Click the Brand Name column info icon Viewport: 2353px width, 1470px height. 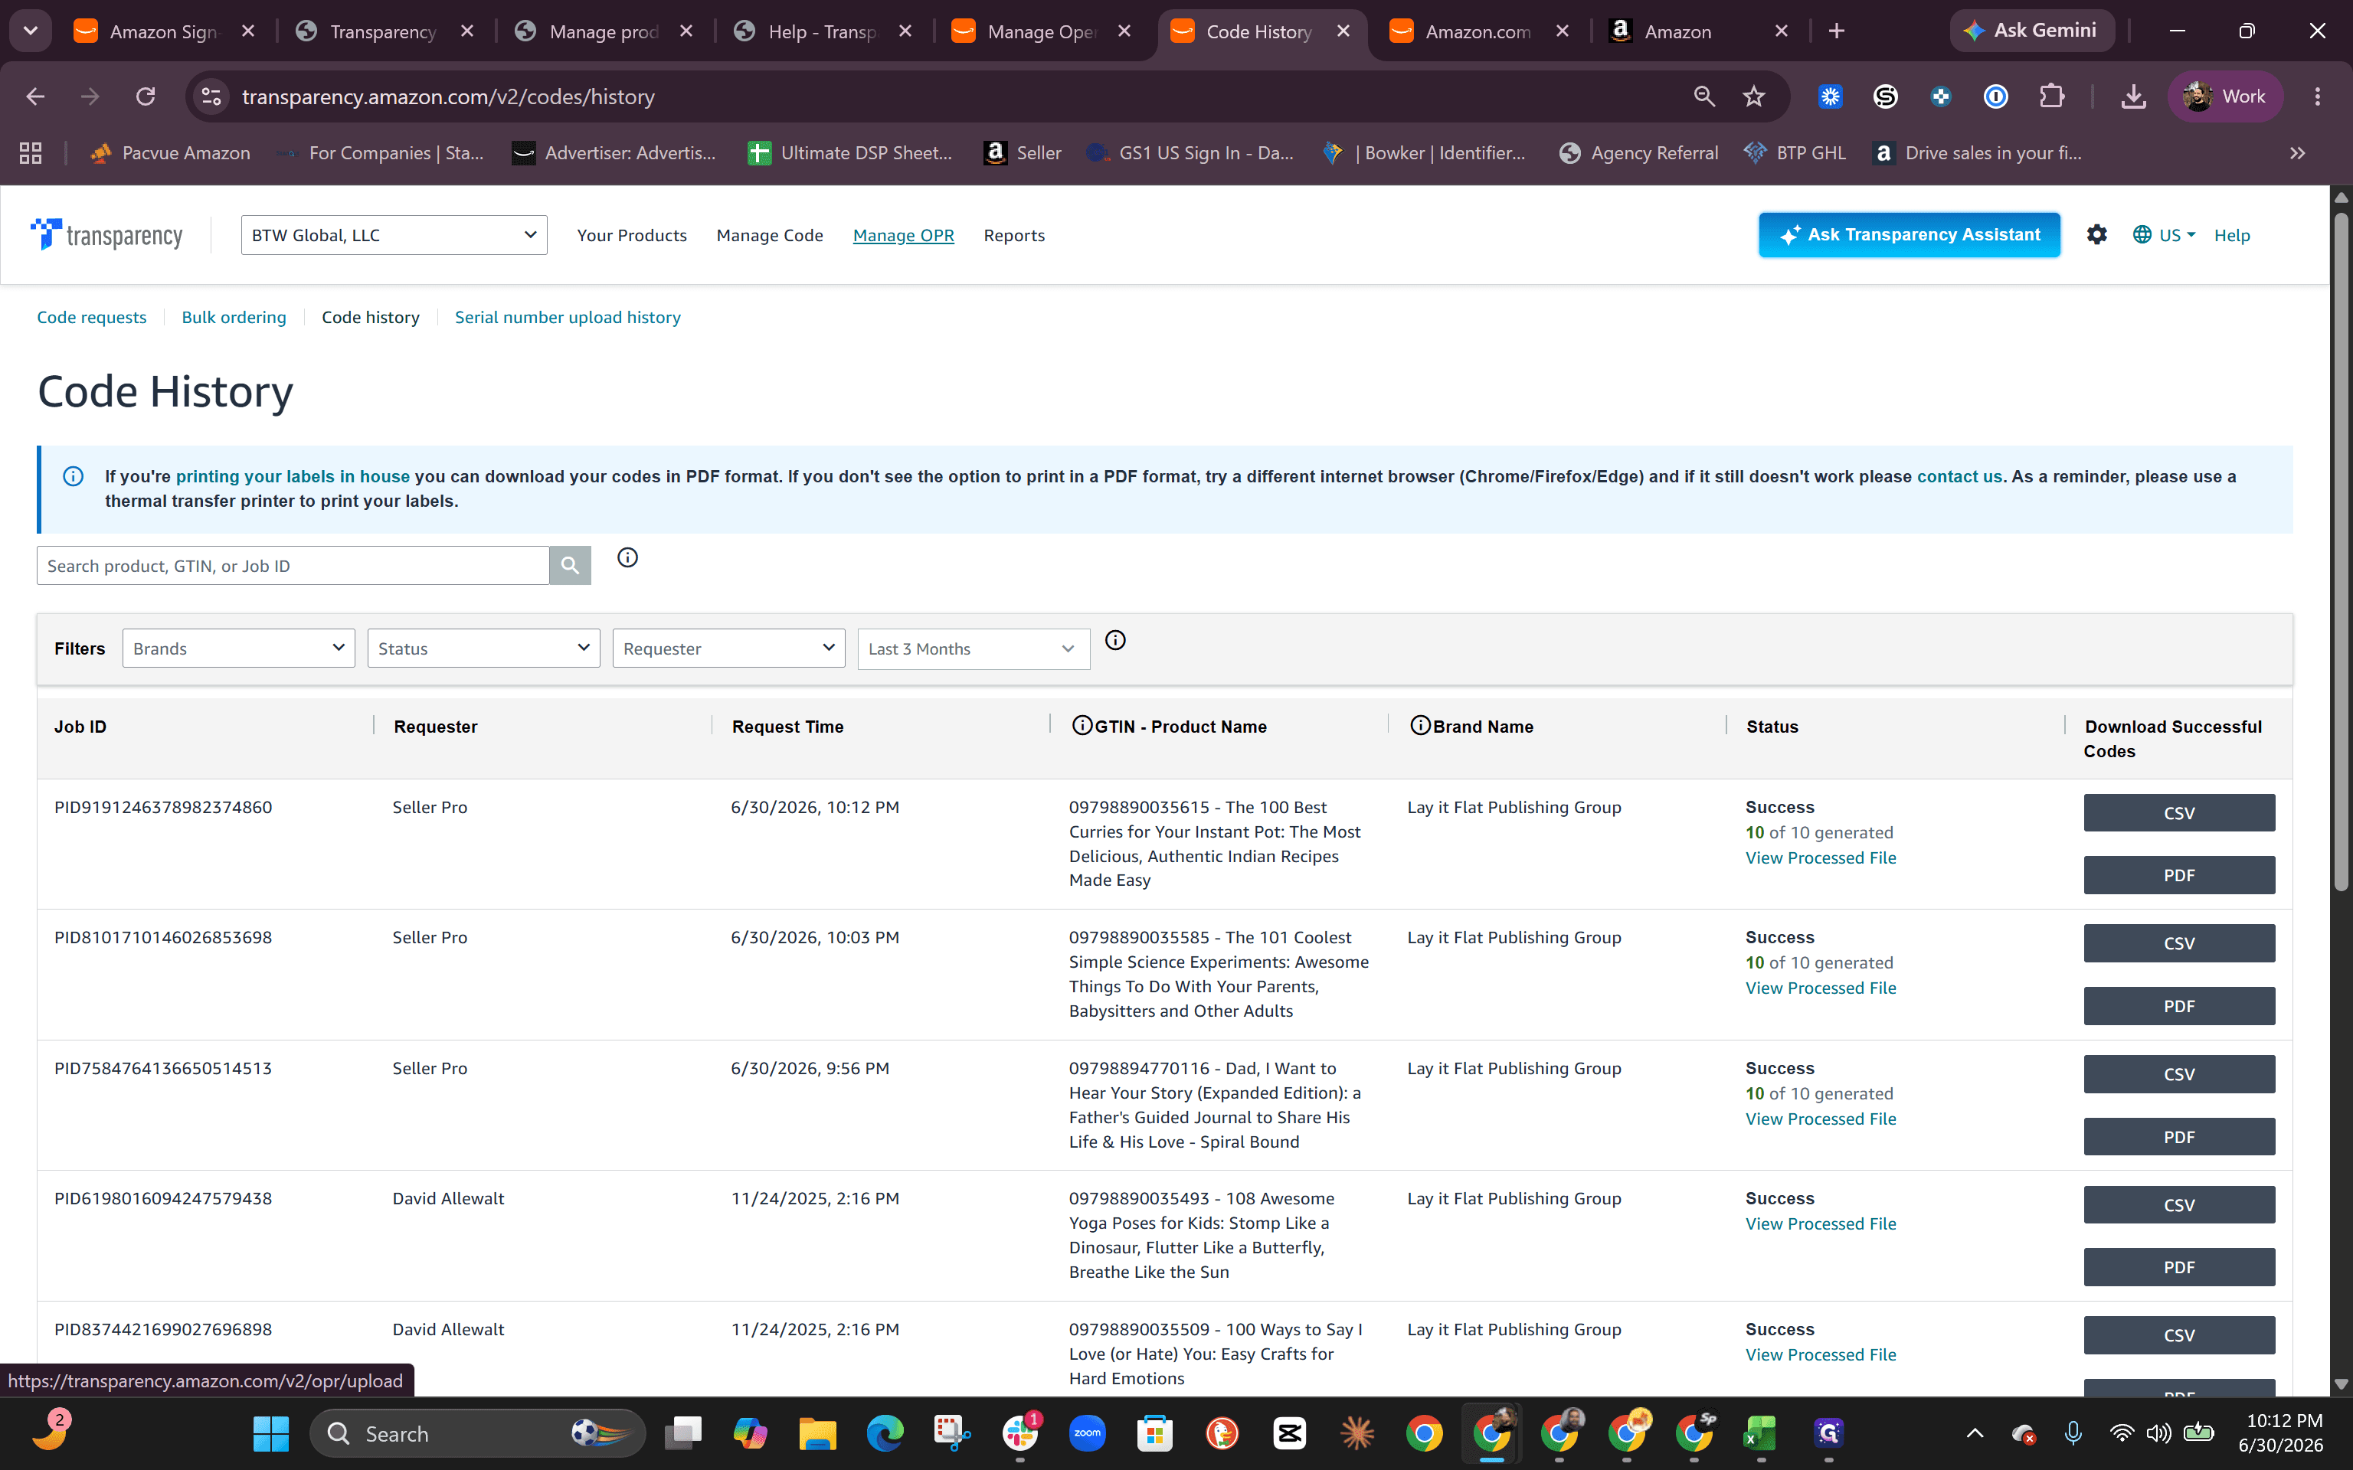pos(1419,725)
